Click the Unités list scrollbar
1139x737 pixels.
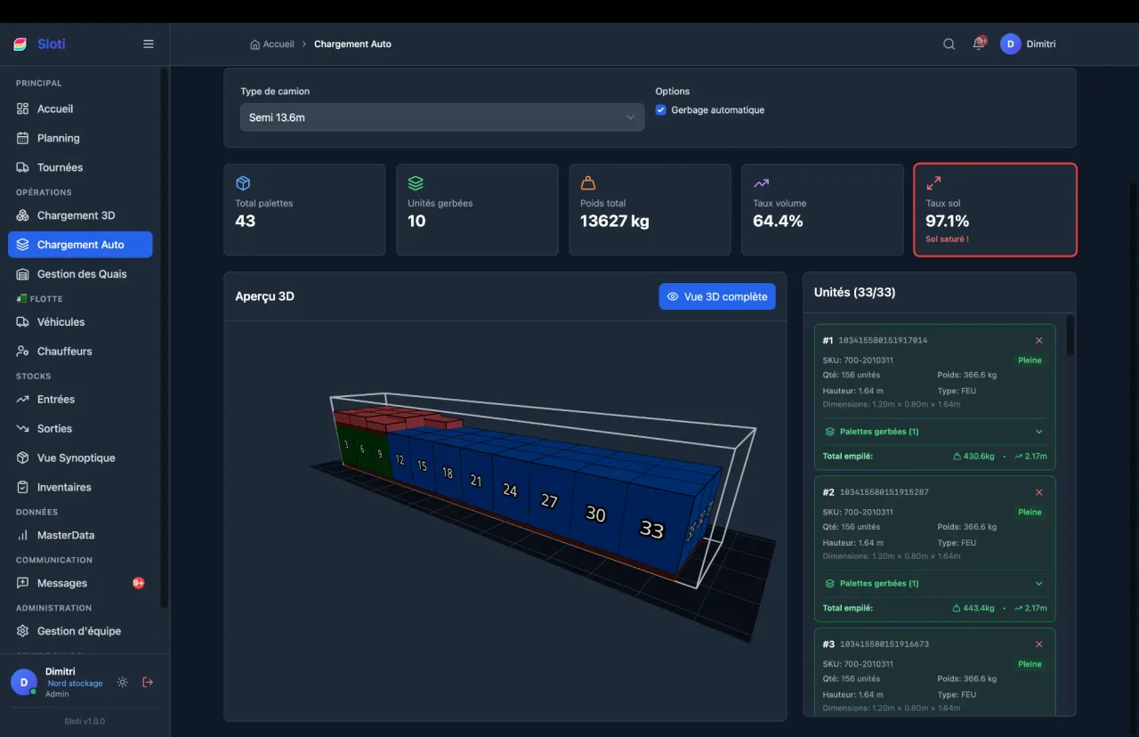[1070, 336]
